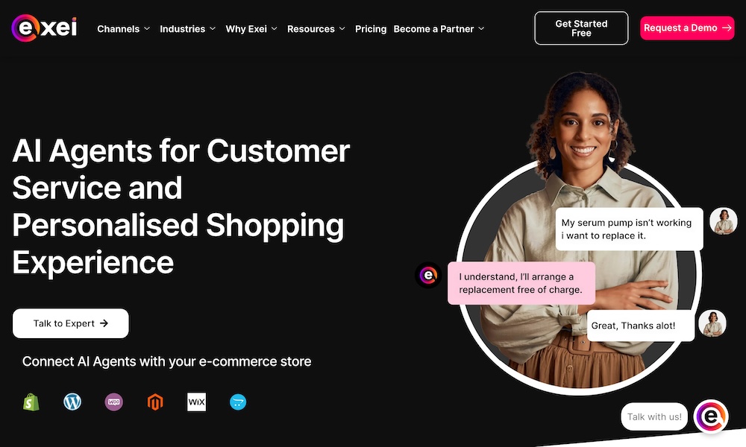Image resolution: width=746 pixels, height=447 pixels.
Task: Open the Resources dropdown menu
Action: click(316, 29)
